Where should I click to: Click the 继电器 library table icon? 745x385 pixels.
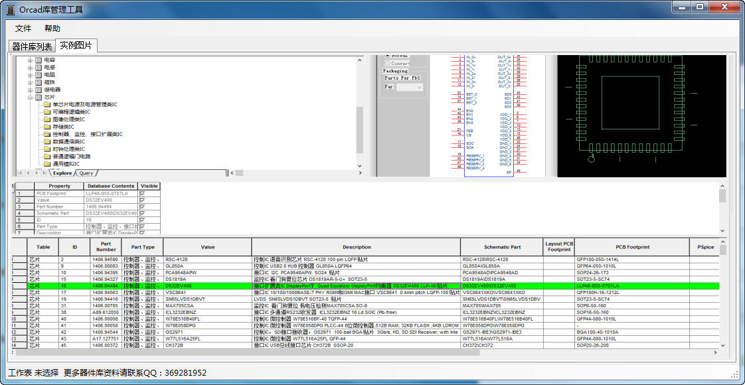(39, 90)
